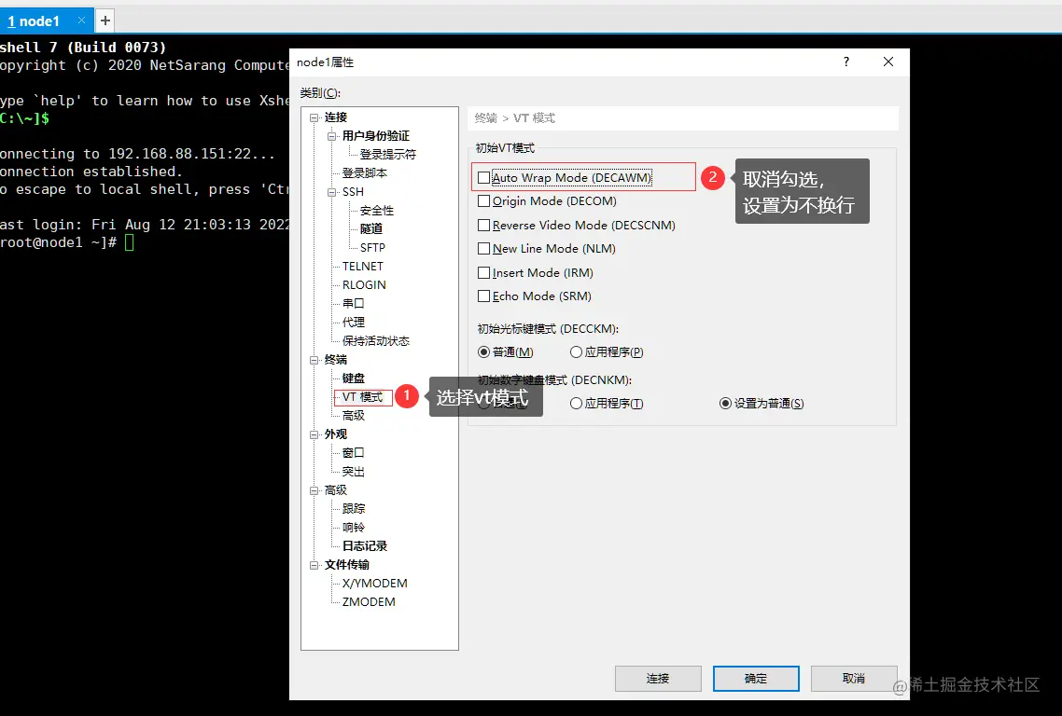Open TELNET settings
The image size is (1062, 716).
[362, 266]
